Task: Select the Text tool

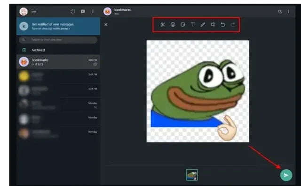Action: (193, 24)
